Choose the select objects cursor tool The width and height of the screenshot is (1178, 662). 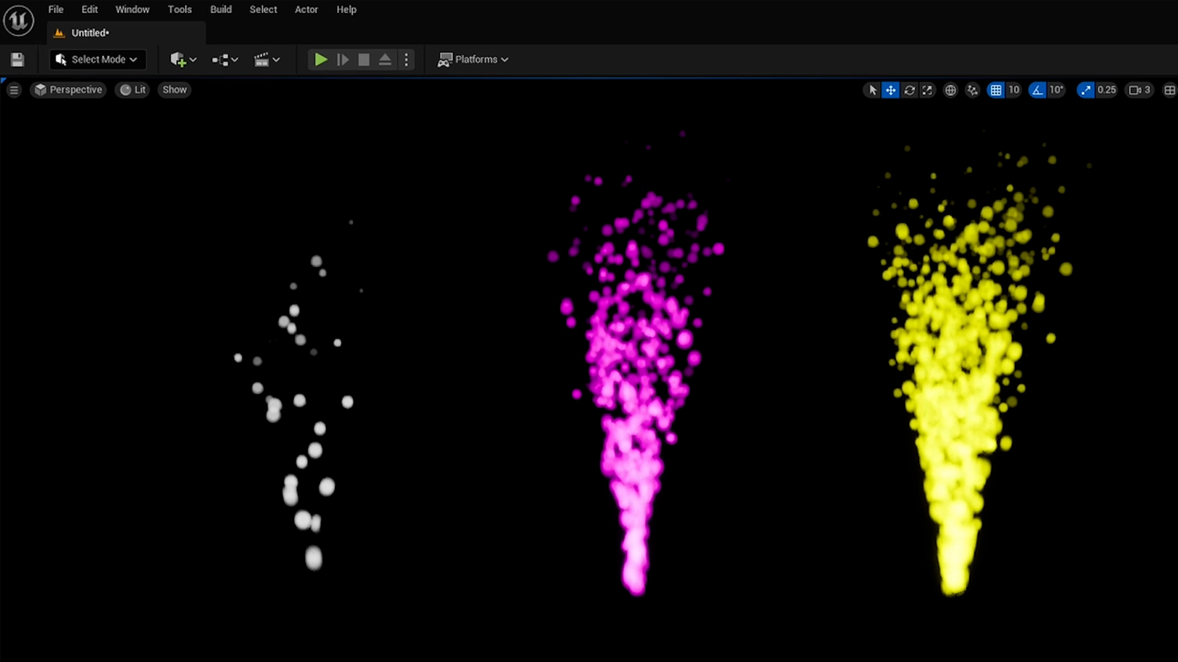tap(872, 90)
